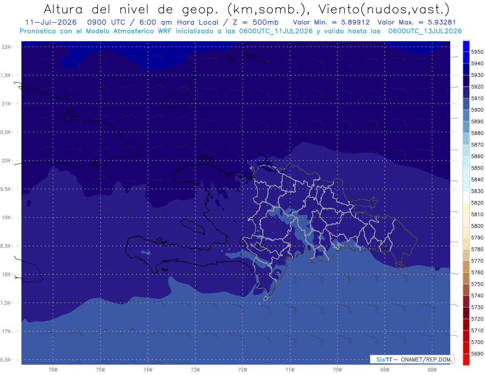Click the colorbar label '5780'
485x375 pixels.
(477, 249)
